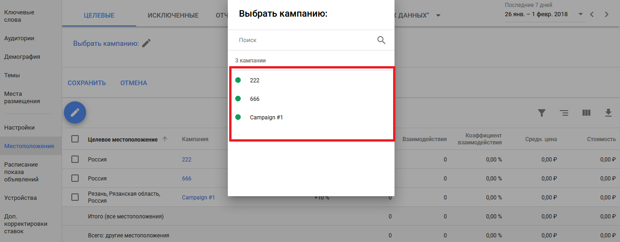This screenshot has width=620, height=242.
Task: Check the Россия row for campaign 666
Action: tap(75, 178)
